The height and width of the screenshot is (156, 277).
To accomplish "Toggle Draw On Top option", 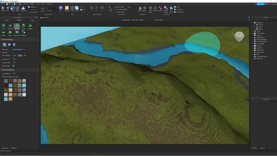I will [119, 12].
